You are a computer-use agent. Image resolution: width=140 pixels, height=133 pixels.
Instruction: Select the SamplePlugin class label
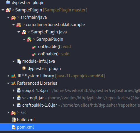click(x=50, y=39)
